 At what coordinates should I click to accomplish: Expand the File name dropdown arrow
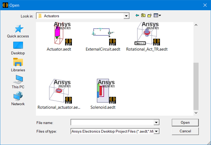(156, 122)
